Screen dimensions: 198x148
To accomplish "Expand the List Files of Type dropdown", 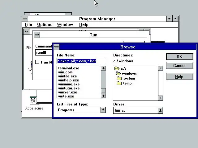I will 103,110.
